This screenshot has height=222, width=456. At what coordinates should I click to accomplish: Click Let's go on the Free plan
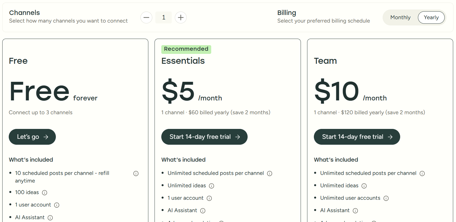pos(32,137)
